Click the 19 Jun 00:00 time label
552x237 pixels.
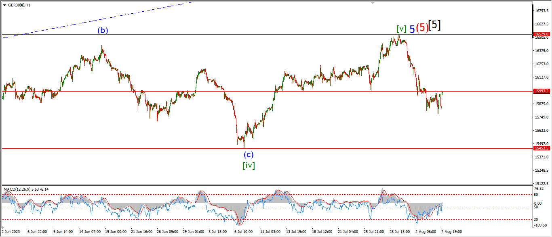115,232
